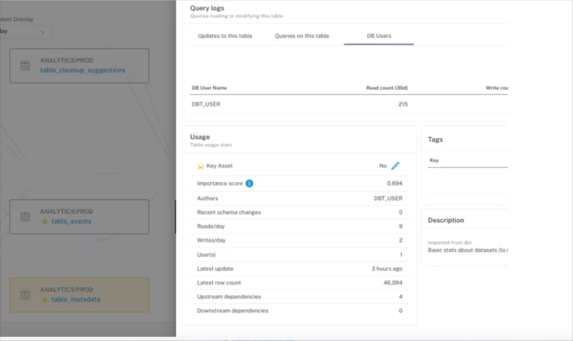The width and height of the screenshot is (573, 341).
Task: Click the star icon beside table_metadata
Action: point(45,300)
